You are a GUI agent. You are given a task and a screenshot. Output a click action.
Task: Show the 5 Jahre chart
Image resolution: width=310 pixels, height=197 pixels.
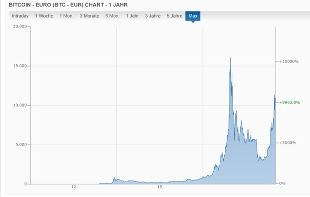tap(175, 16)
